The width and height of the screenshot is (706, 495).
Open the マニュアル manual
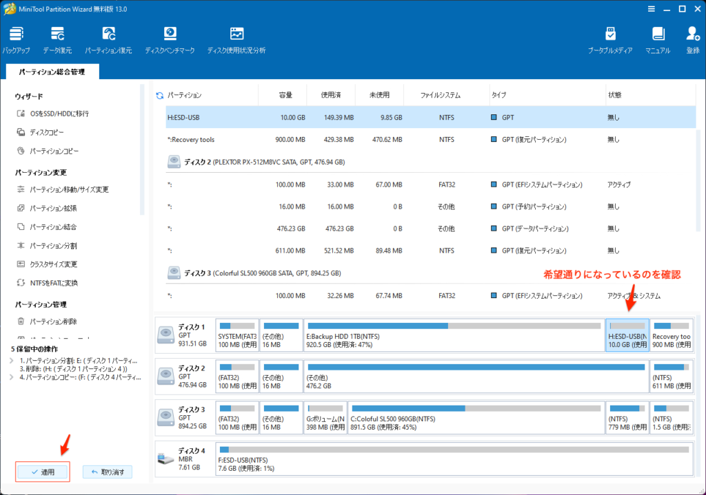pos(658,40)
